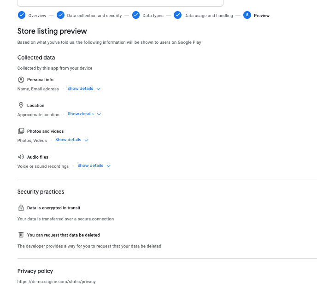Click the Location pin icon
Viewport: 317px width, 296px height.
(21, 105)
